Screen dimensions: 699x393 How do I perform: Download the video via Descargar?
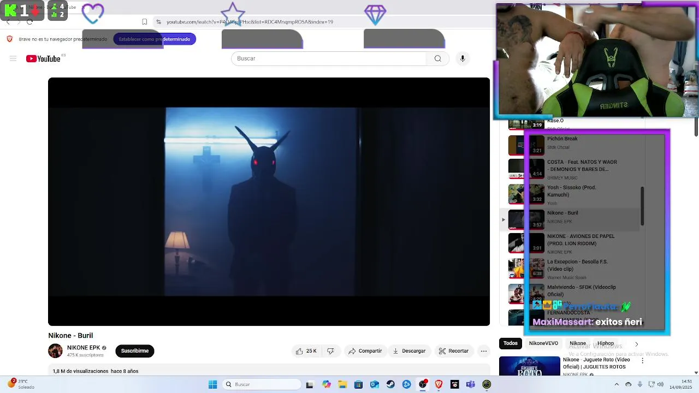[x=409, y=351]
